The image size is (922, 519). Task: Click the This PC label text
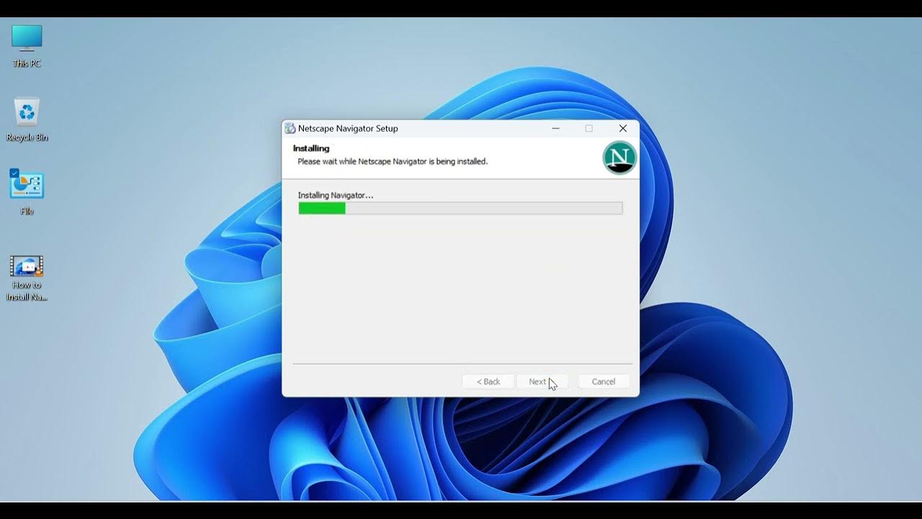[x=27, y=63]
